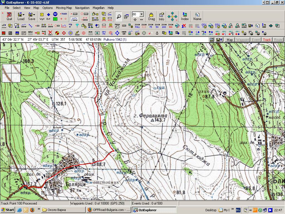Open the Magellan menu
Image resolution: width=285 pixels, height=214 pixels.
click(99, 8)
